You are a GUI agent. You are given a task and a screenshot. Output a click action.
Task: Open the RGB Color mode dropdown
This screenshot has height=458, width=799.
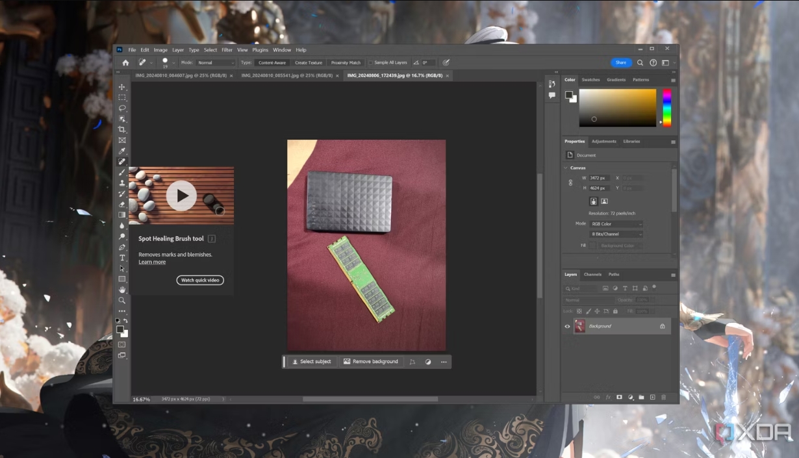pyautogui.click(x=616, y=224)
